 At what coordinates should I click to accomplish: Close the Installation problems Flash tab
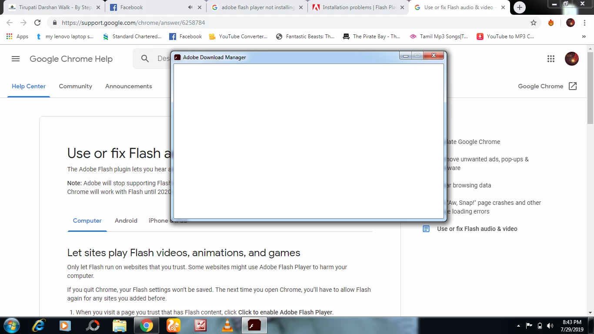[402, 7]
